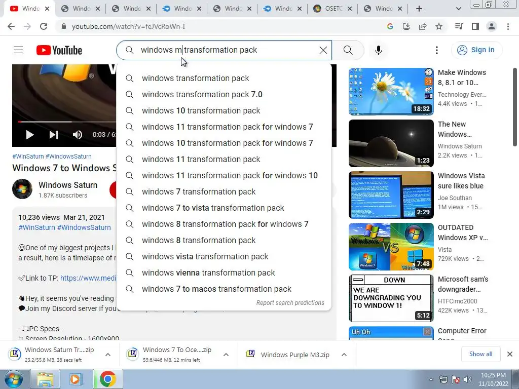Screen dimensions: 519x389
Task: Click the Chrome taskbar icon
Action: point(107,379)
